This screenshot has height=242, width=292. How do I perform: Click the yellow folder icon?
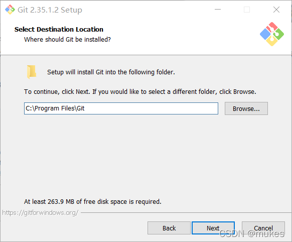32,72
